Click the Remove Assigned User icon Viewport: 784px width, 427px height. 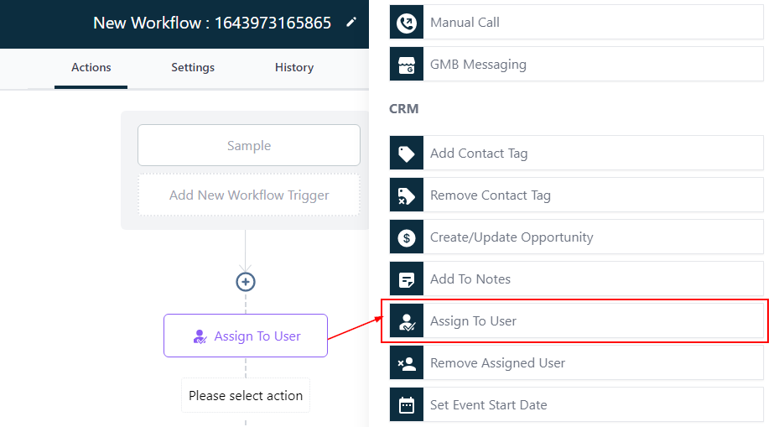pos(407,363)
